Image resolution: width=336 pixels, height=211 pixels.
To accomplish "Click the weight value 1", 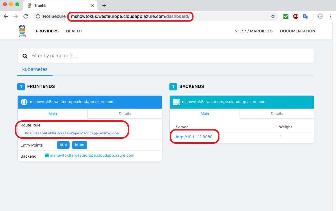I will pos(280,137).
